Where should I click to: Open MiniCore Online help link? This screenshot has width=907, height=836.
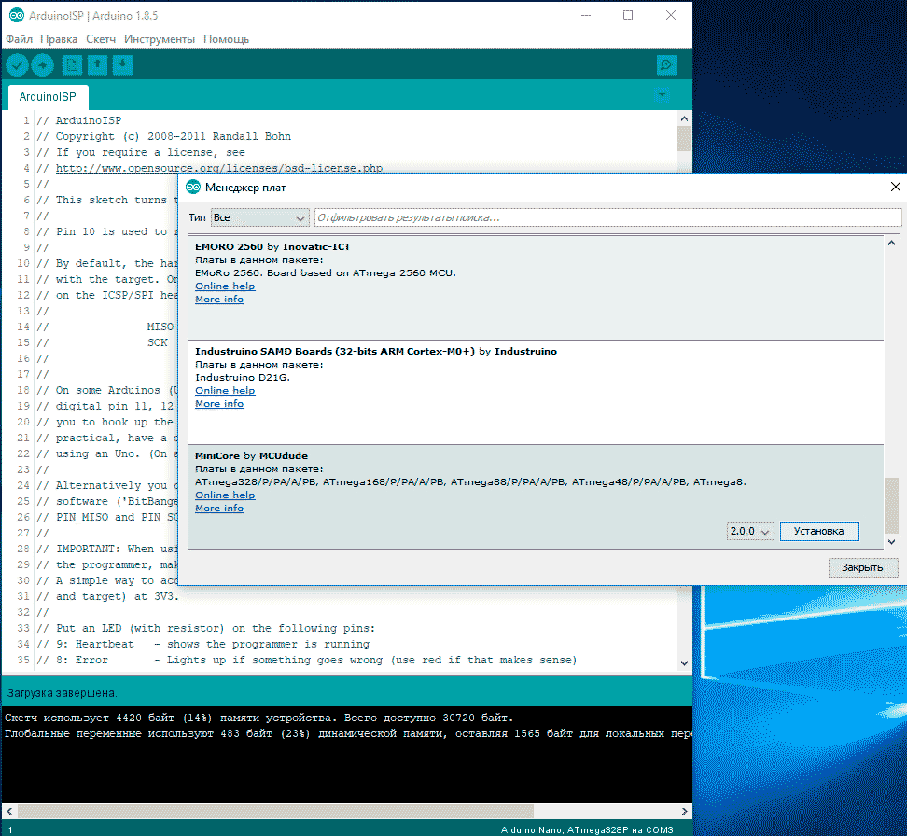pos(225,495)
